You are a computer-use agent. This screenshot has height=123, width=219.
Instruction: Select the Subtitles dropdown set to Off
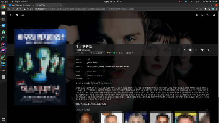tap(88, 79)
